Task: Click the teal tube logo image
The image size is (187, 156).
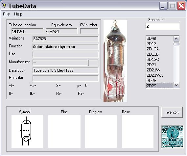Action: (x=173, y=137)
